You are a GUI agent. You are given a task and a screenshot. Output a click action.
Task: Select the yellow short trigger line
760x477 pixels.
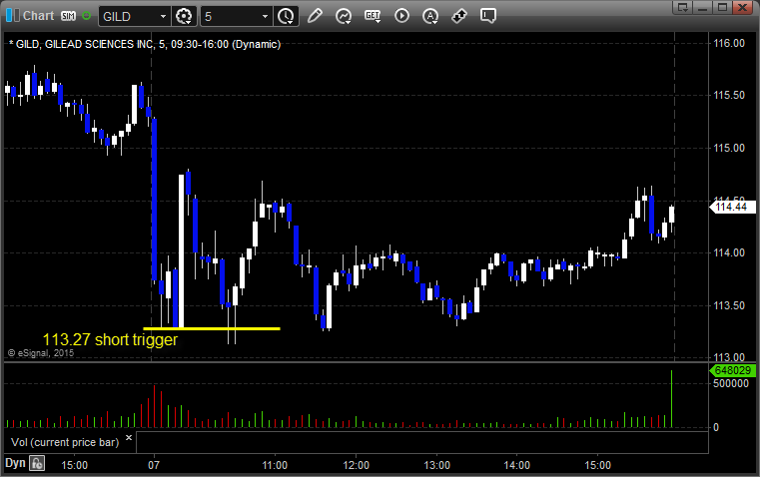pyautogui.click(x=212, y=329)
